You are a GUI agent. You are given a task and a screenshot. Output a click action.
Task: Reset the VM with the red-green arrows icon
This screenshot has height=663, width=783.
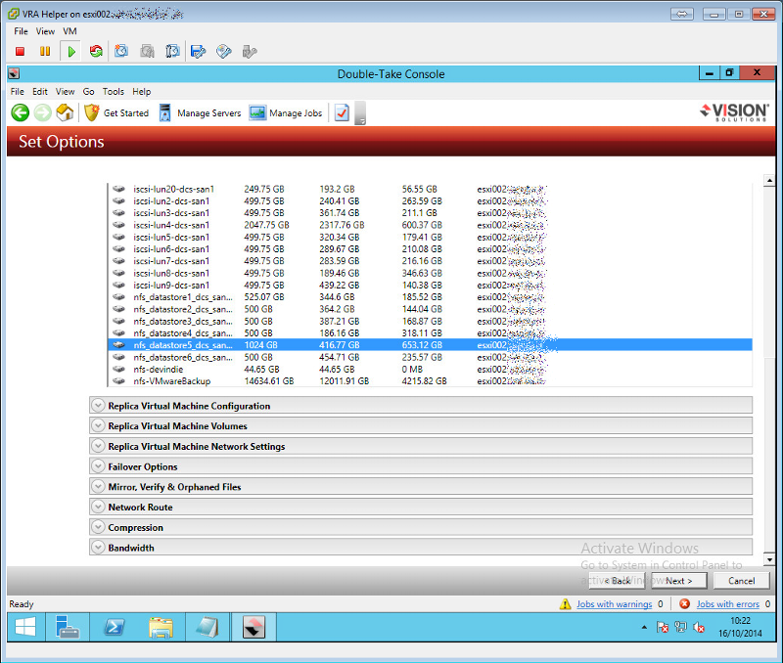click(x=96, y=52)
